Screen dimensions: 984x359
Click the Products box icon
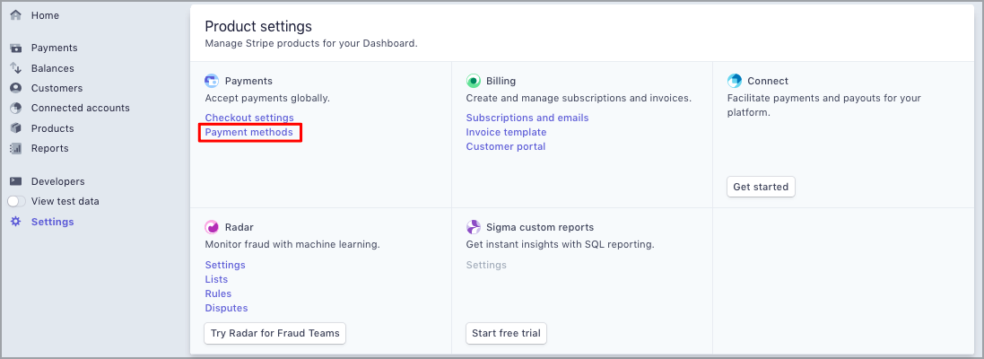click(x=15, y=128)
